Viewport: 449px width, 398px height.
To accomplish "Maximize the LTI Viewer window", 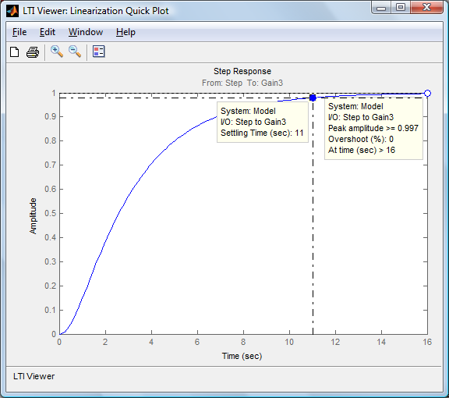I will coord(401,8).
